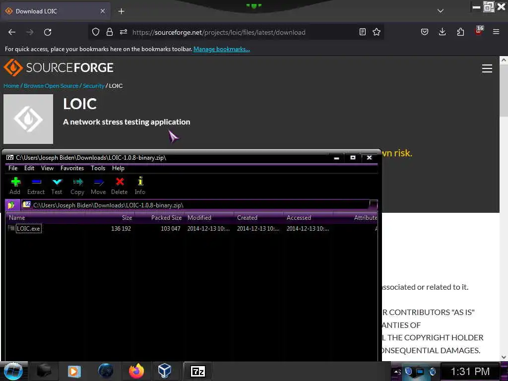Click the tracking protection shield icon
Viewport: 508px width, 381px height.
click(x=96, y=32)
